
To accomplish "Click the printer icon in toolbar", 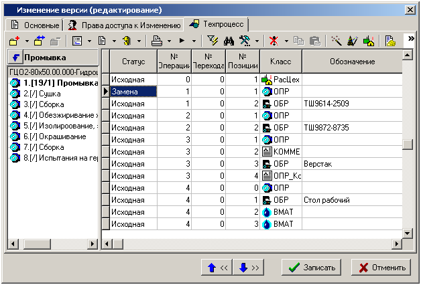I will click(156, 41).
